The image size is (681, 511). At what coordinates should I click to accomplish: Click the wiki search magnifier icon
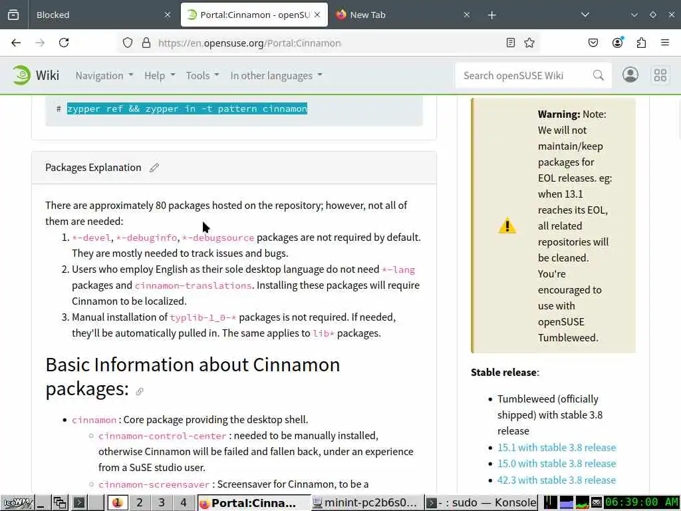(x=599, y=76)
